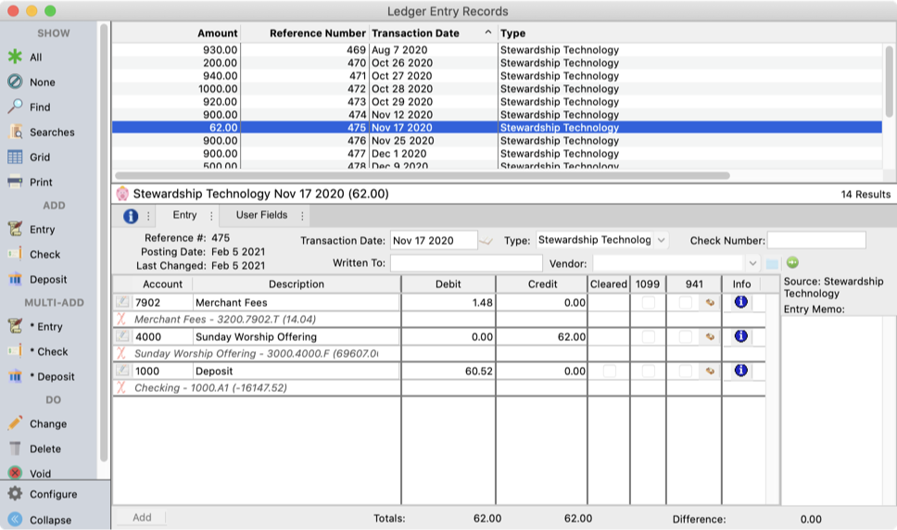Select the row with reference 469
Screen dimensions: 897x530
[x=497, y=50]
